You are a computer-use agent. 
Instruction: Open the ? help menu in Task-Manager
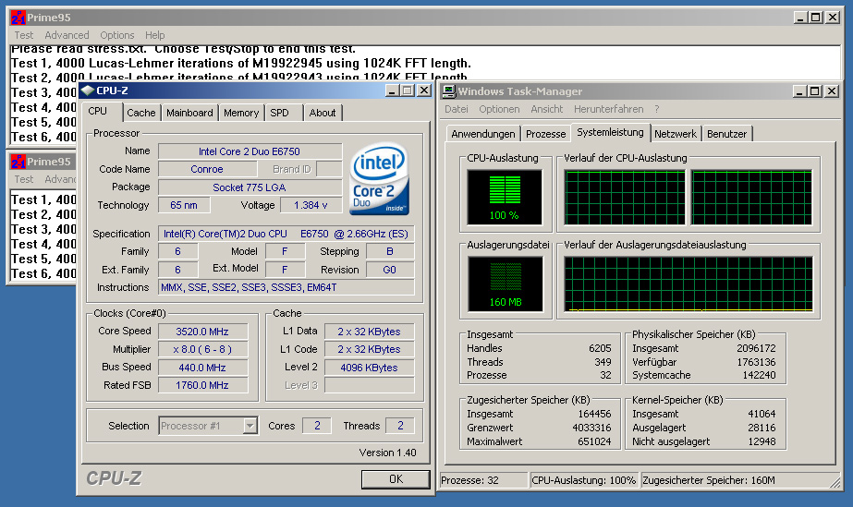pyautogui.click(x=656, y=109)
